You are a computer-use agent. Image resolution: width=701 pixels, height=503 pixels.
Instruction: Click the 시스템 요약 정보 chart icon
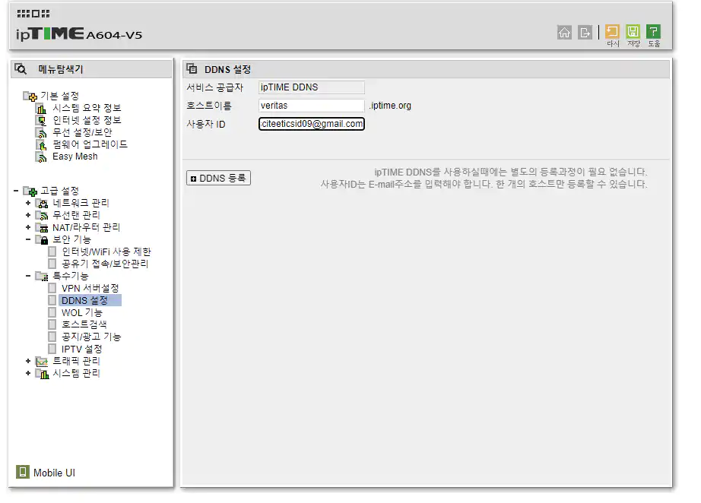[41, 109]
